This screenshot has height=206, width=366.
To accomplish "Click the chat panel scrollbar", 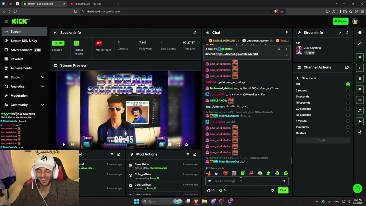I will (x=291, y=161).
